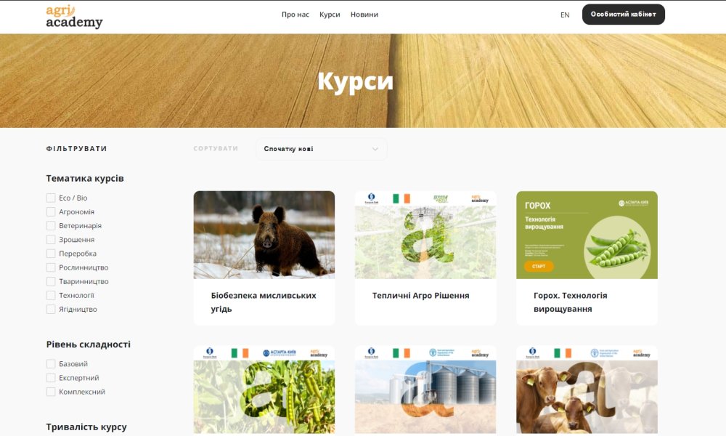Switch language to EN
This screenshot has width=726, height=436.
click(565, 15)
